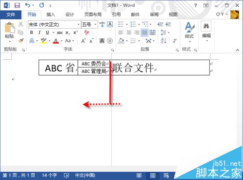Toggle subscript formatting
Screen dimensions: 243x180
[x=68, y=33]
